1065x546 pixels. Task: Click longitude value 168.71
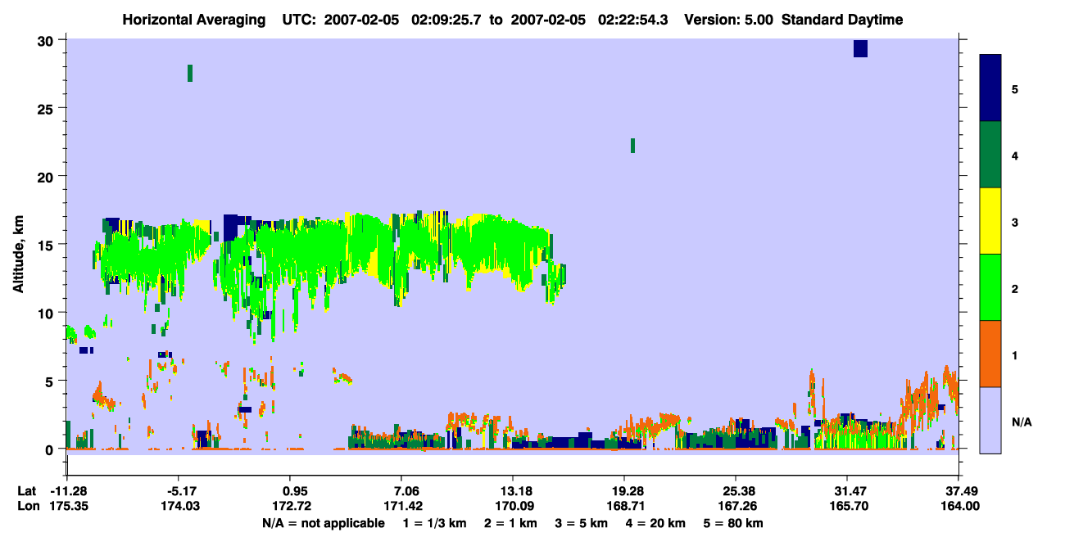625,507
